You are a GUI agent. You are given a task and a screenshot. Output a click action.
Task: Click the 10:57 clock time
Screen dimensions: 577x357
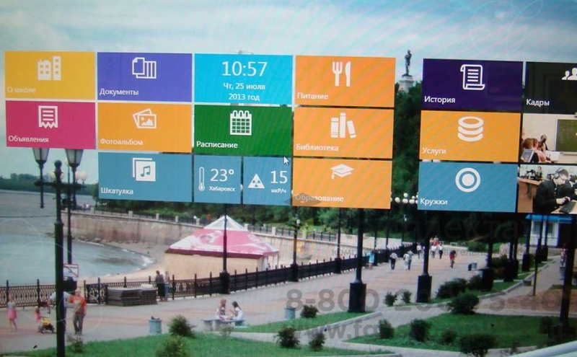click(x=244, y=69)
